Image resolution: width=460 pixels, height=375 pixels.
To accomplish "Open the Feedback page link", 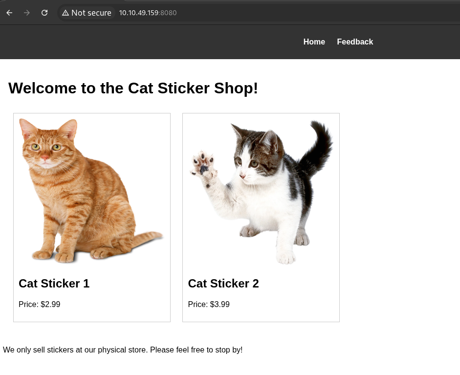I will coord(355,42).
